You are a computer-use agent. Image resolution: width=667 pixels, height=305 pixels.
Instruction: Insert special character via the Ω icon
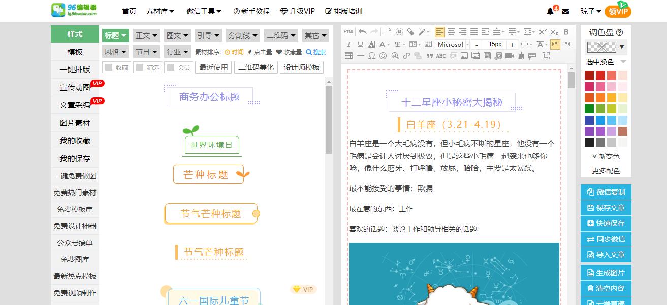(x=371, y=56)
